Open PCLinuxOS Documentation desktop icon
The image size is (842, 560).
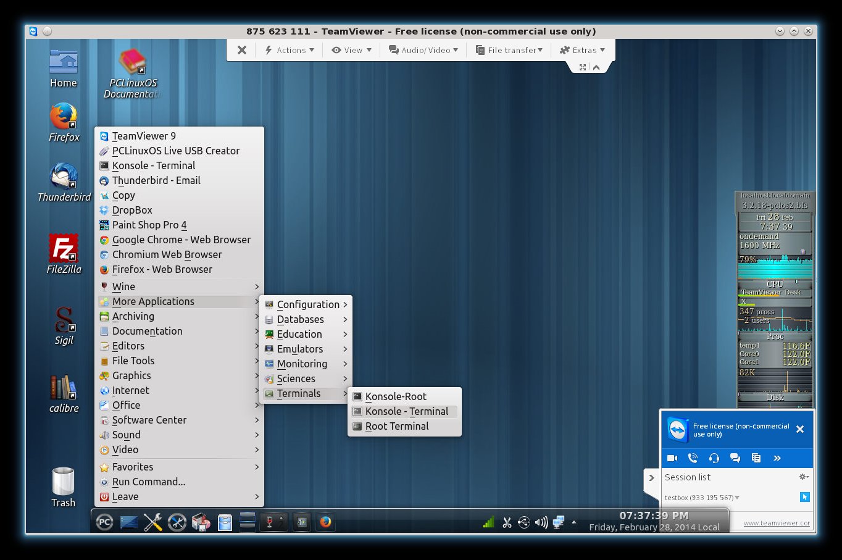132,74
